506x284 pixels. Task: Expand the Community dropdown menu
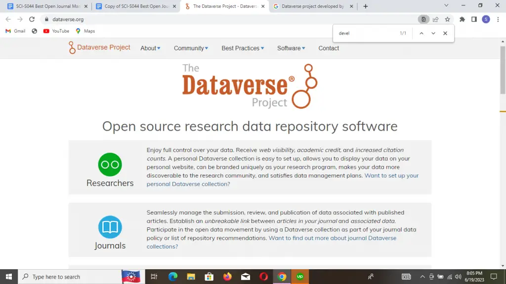point(191,48)
